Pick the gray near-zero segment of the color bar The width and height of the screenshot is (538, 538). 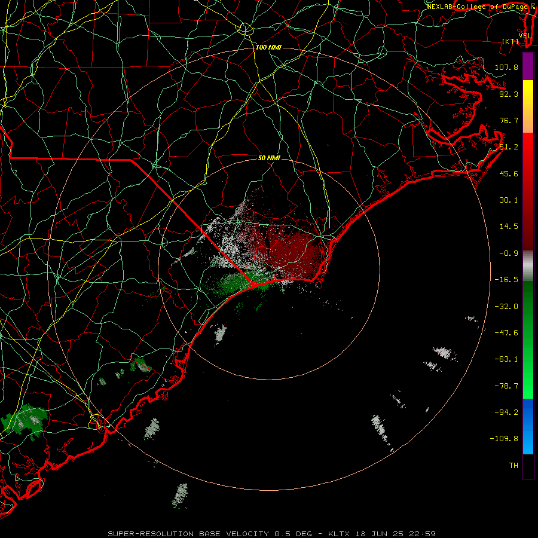point(528,265)
